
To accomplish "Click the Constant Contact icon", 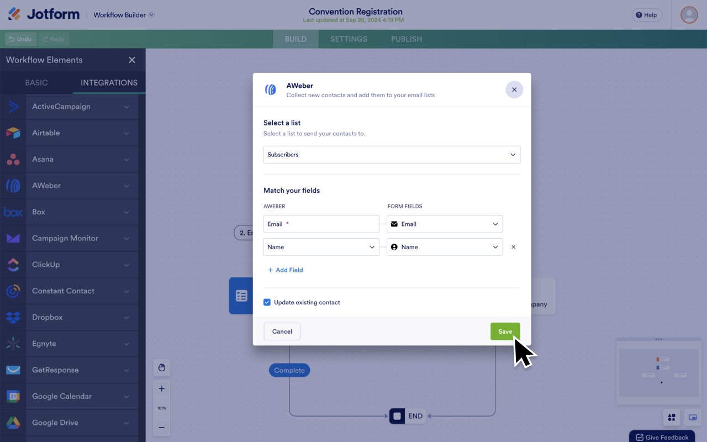I will 13,291.
